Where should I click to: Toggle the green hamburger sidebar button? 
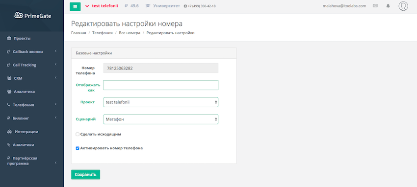pyautogui.click(x=75, y=7)
